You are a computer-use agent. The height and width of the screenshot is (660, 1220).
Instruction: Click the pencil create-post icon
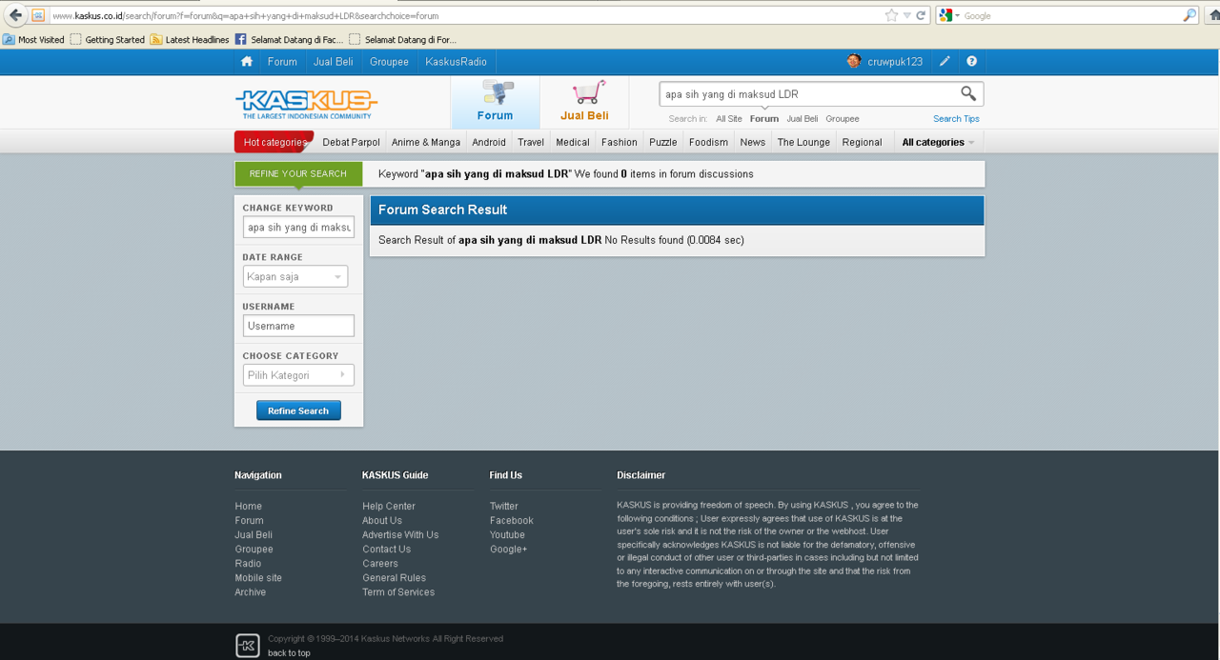pyautogui.click(x=945, y=61)
